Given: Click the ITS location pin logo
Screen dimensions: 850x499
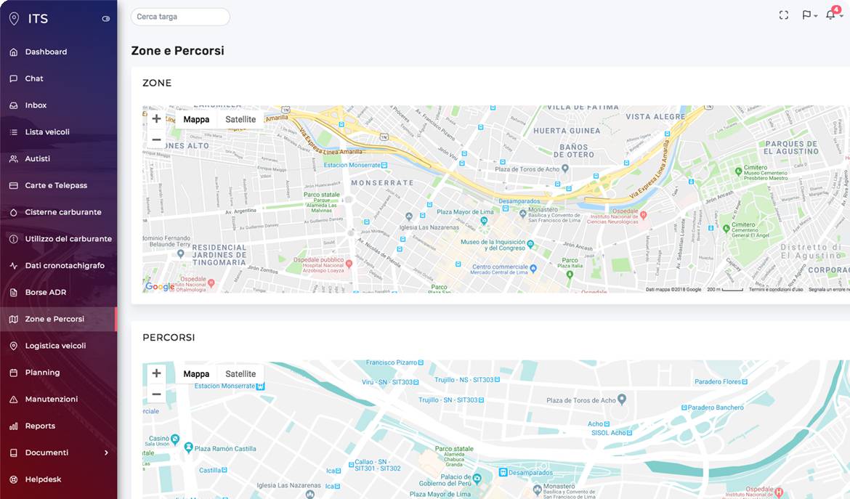Looking at the screenshot, I should pyautogui.click(x=14, y=18).
